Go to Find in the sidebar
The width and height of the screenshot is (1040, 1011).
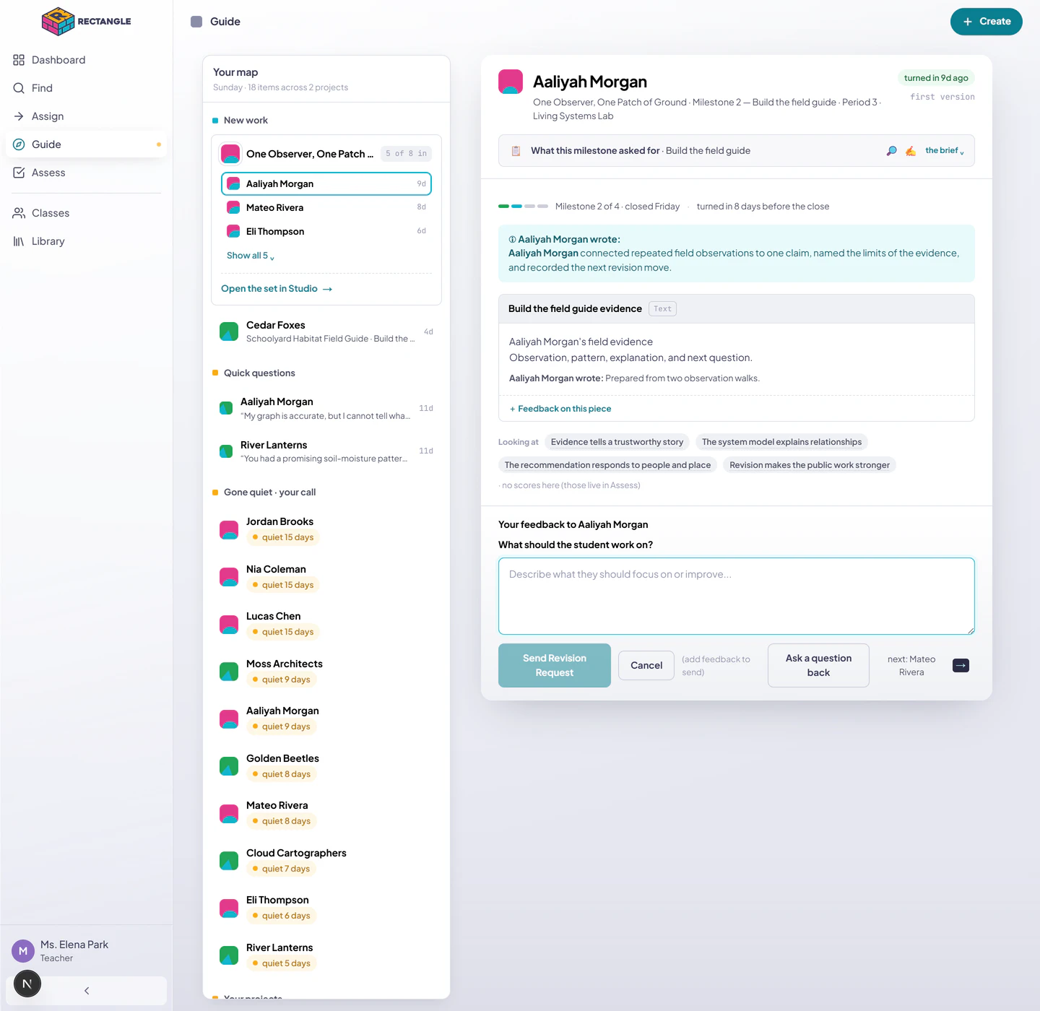click(x=86, y=88)
